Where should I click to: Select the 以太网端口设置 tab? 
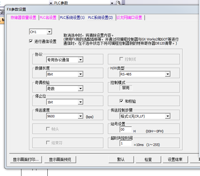(129, 18)
